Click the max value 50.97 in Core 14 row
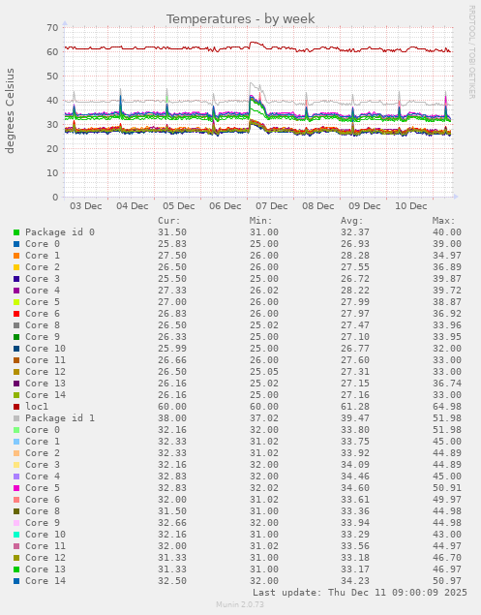Image resolution: width=481 pixels, height=615 pixels. coord(447,581)
